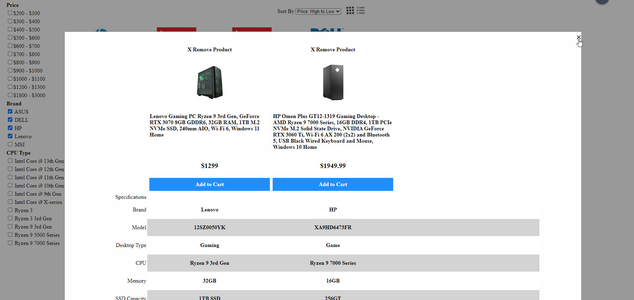Viewport: 634px width, 300px height.
Task: Close the product comparison popup
Action: [x=579, y=37]
